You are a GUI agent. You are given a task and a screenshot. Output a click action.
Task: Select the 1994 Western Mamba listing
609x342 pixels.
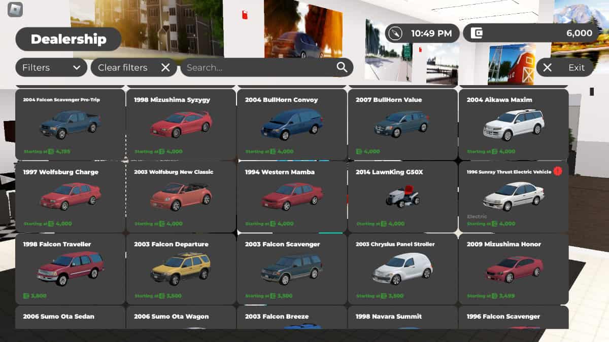291,198
